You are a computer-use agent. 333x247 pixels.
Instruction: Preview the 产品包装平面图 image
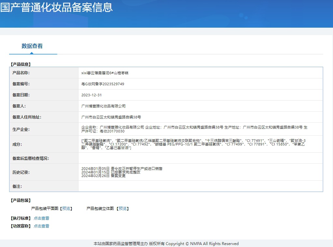click(x=66, y=209)
